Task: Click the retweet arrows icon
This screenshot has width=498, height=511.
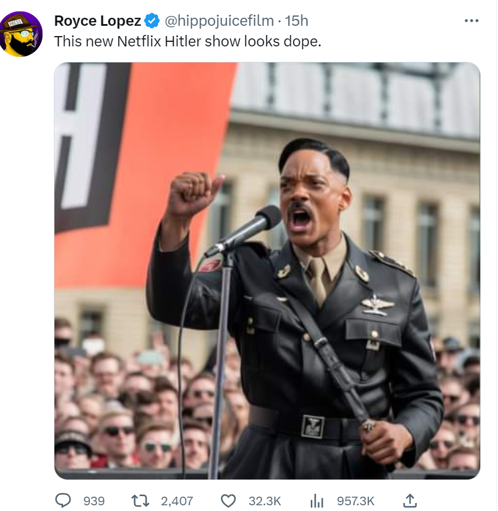Action: click(140, 501)
